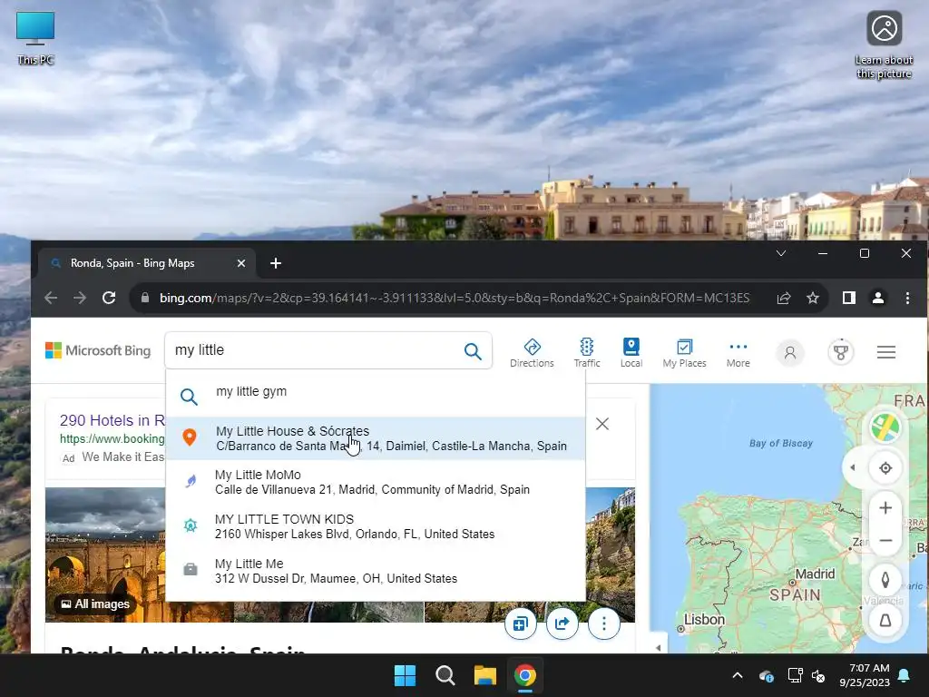This screenshot has width=929, height=697.
Task: Click the muted volume icon in the tray
Action: (x=818, y=675)
